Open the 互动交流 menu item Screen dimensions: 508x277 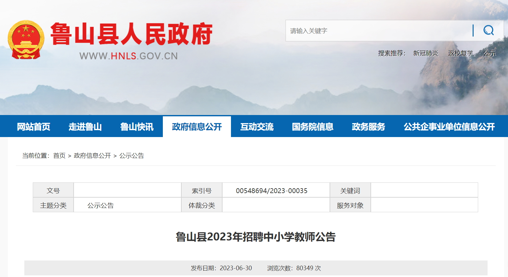click(x=257, y=127)
